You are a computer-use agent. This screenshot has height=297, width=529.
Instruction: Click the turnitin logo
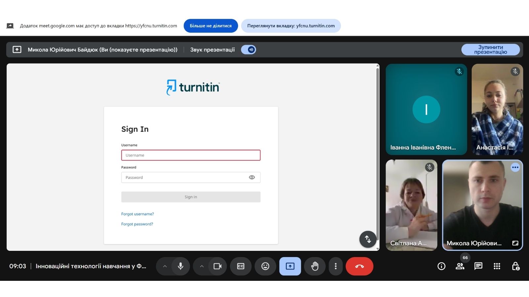coord(193,87)
